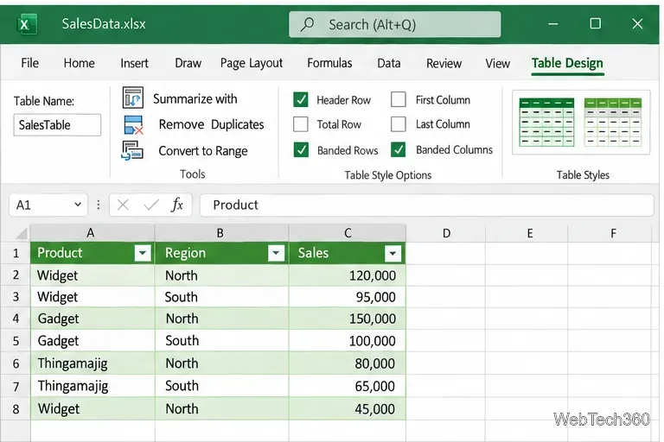
Task: Click the cell with 120,000
Action: tap(348, 275)
